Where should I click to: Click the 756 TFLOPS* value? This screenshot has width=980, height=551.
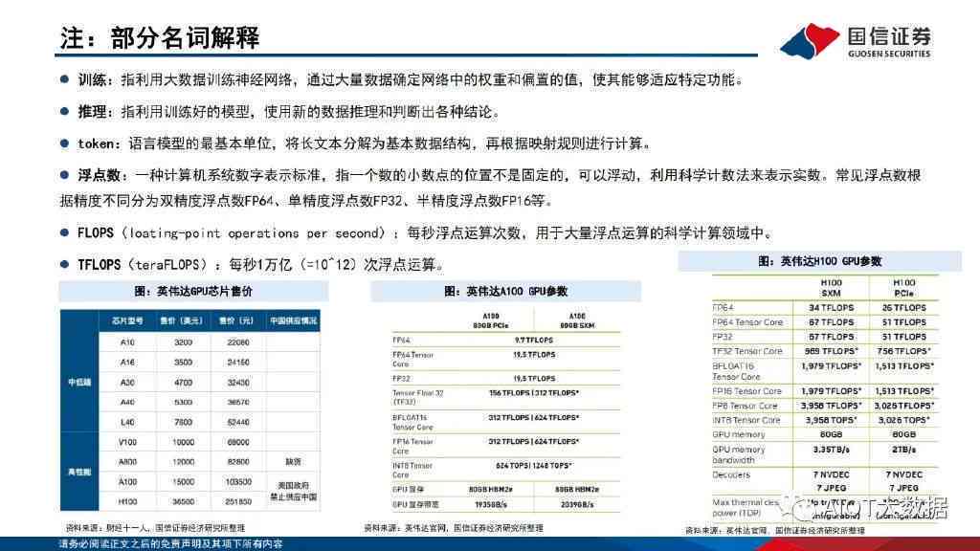click(903, 351)
